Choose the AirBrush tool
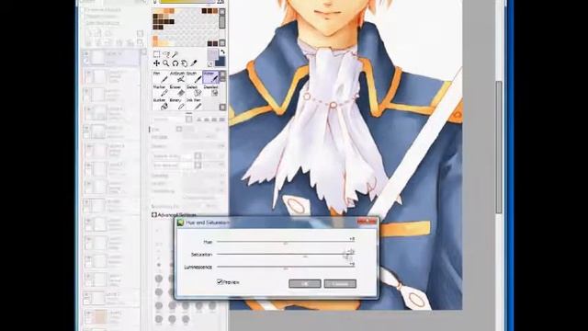The width and height of the screenshot is (588, 331). (x=177, y=77)
